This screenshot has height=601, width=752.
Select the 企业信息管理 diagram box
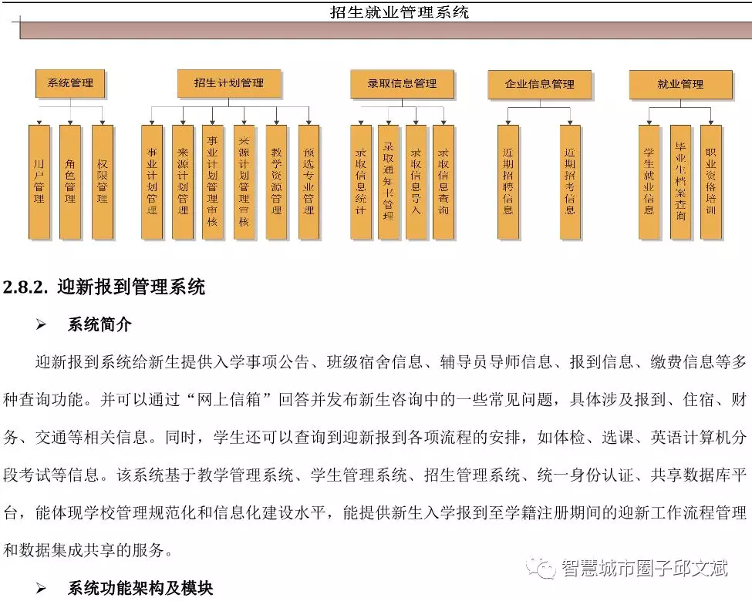point(540,84)
